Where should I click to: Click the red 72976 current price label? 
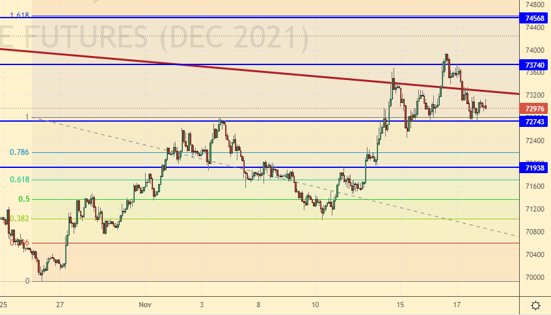535,109
